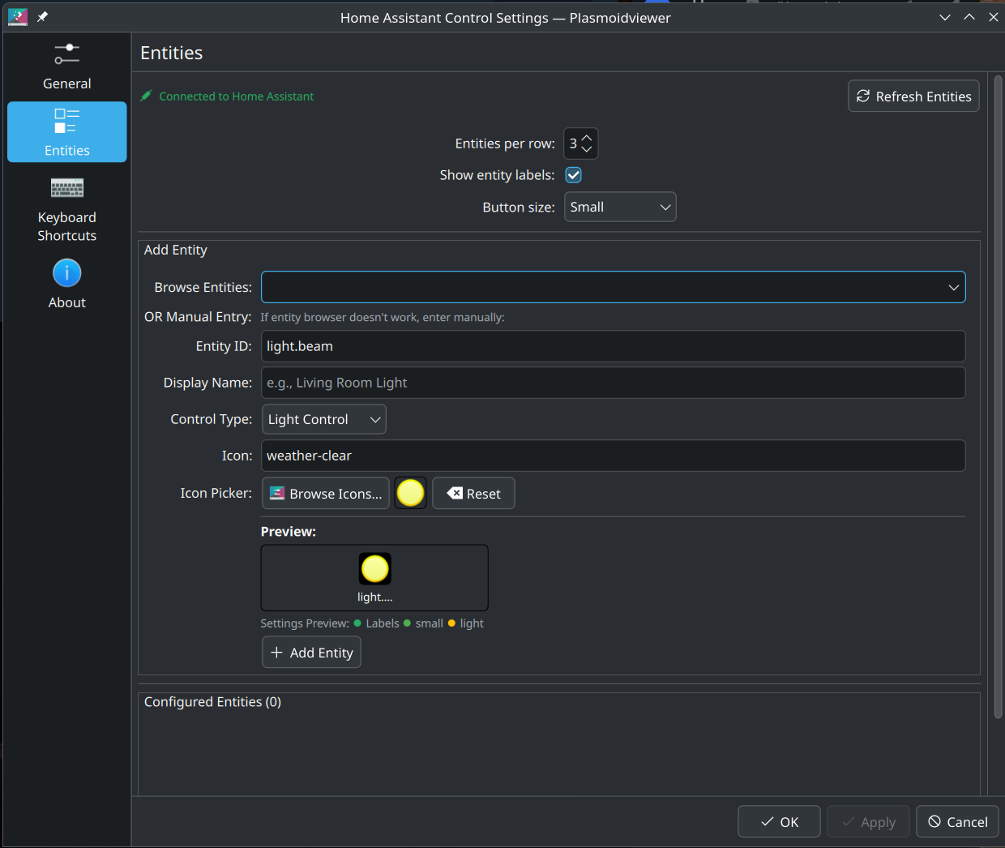This screenshot has width=1005, height=848.
Task: Open the Button size dropdown
Action: pyautogui.click(x=620, y=207)
